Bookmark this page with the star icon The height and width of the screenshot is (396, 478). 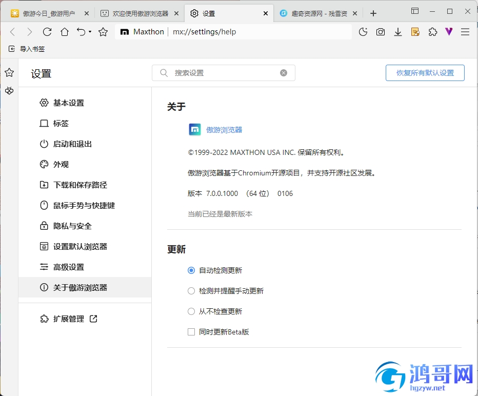point(103,32)
